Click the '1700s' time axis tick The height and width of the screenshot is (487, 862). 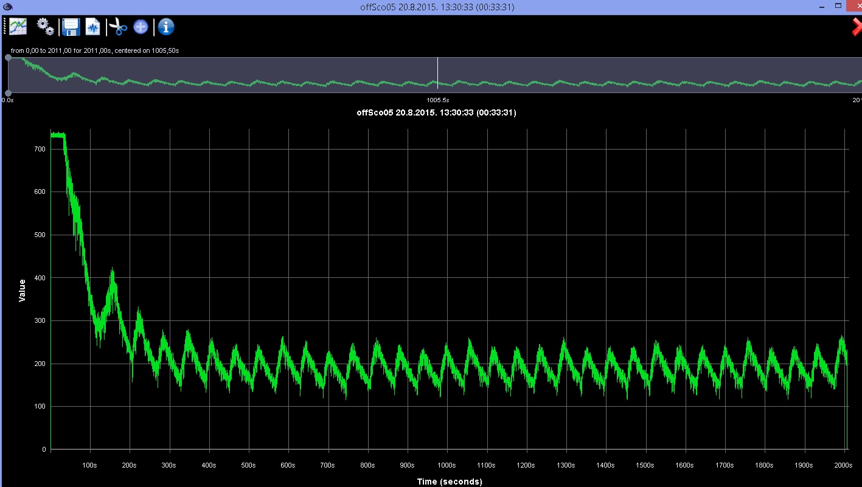tap(725, 465)
